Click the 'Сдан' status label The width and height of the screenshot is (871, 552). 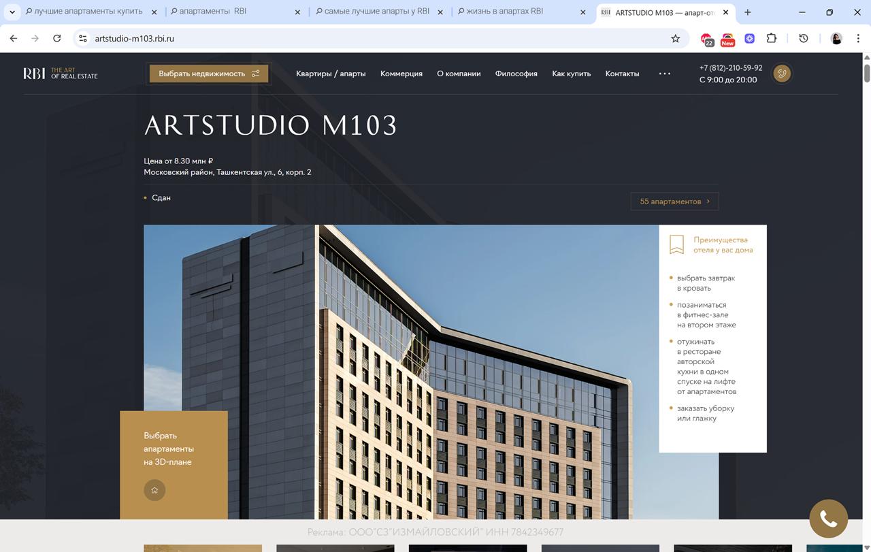click(x=161, y=197)
